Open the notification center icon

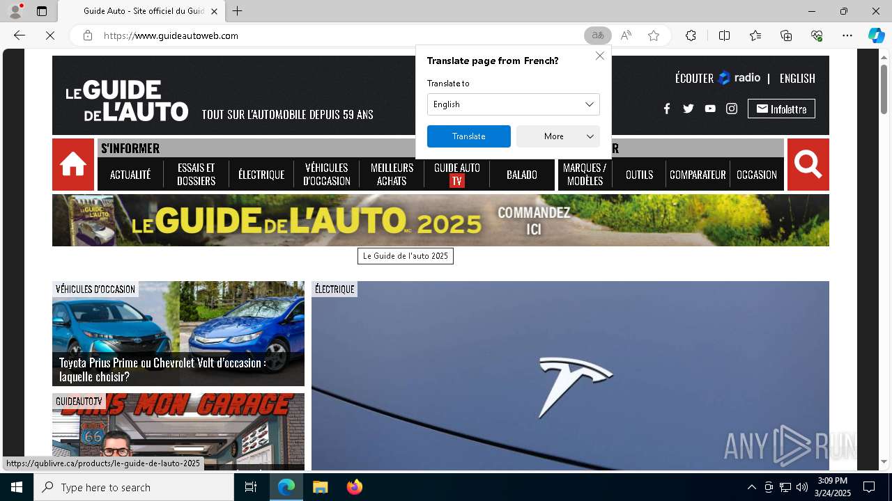point(869,487)
